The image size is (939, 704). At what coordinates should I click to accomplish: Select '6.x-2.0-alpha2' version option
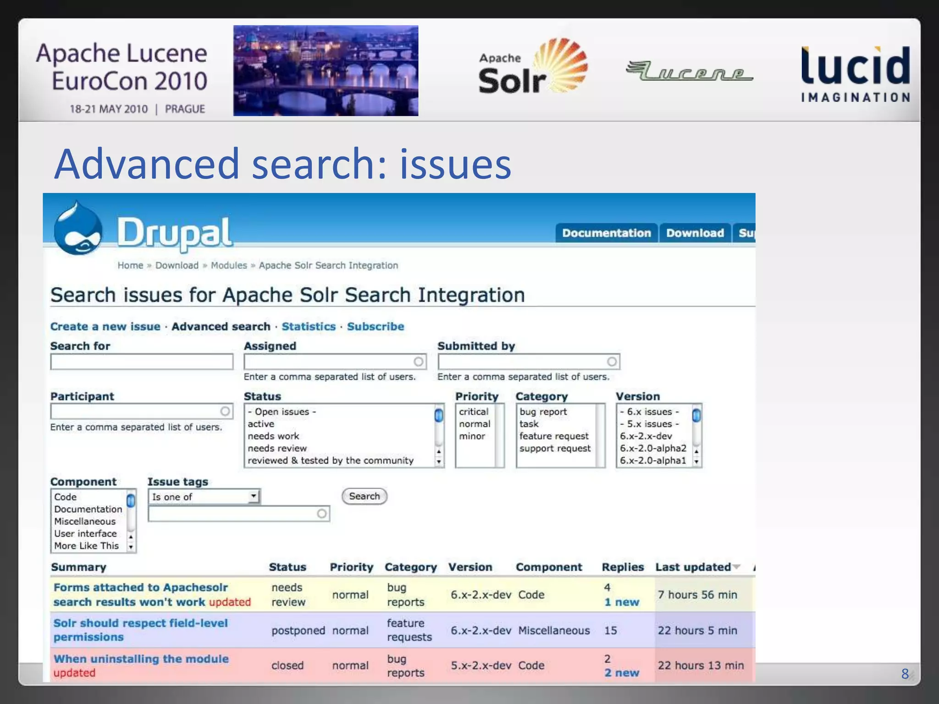pos(654,448)
